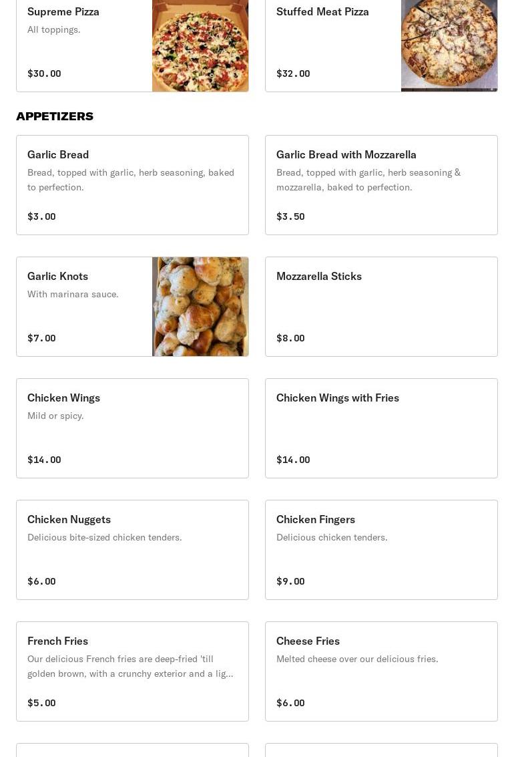Click the Garlic Knots title
This screenshot has width=514, height=757.
click(57, 276)
